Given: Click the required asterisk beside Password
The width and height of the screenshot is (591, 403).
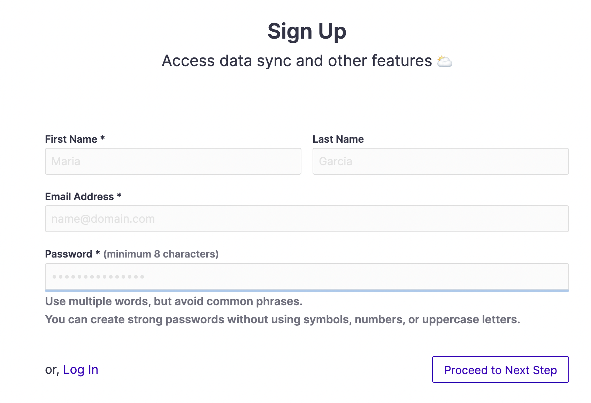Looking at the screenshot, I should click(x=98, y=253).
